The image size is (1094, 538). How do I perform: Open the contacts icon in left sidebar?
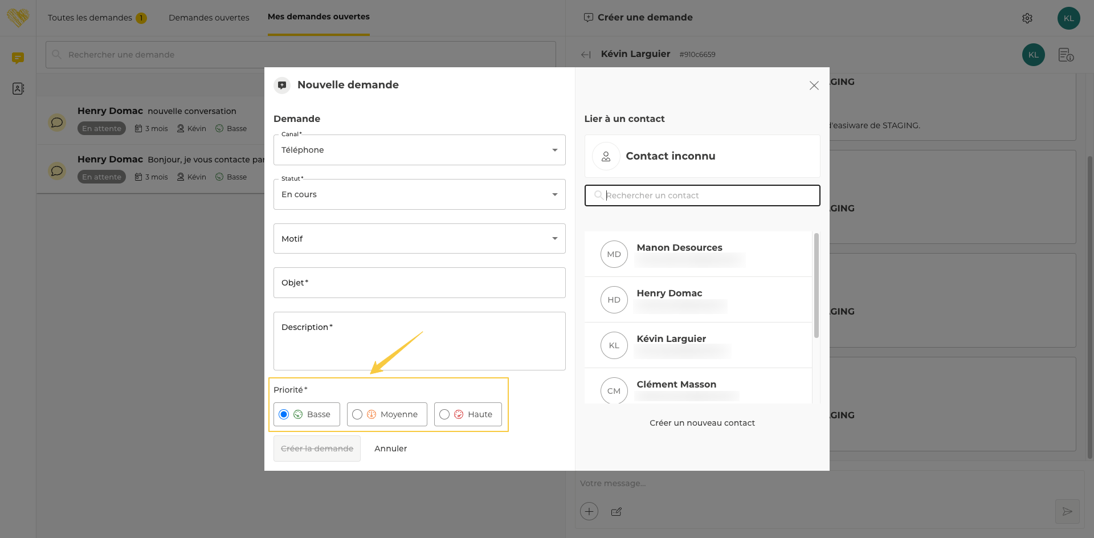point(18,89)
